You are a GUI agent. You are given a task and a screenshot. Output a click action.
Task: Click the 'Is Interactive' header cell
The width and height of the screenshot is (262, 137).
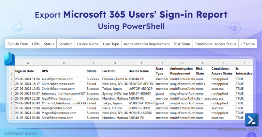pyautogui.click(x=244, y=71)
